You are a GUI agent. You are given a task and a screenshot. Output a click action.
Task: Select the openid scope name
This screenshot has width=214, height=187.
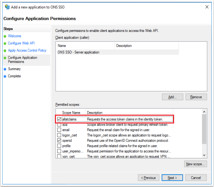67,140
